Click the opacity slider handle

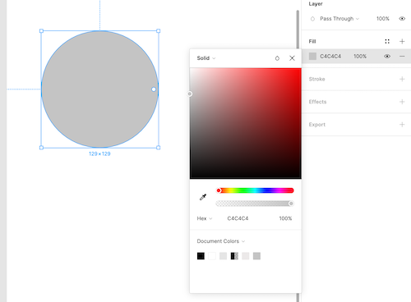pyautogui.click(x=291, y=204)
